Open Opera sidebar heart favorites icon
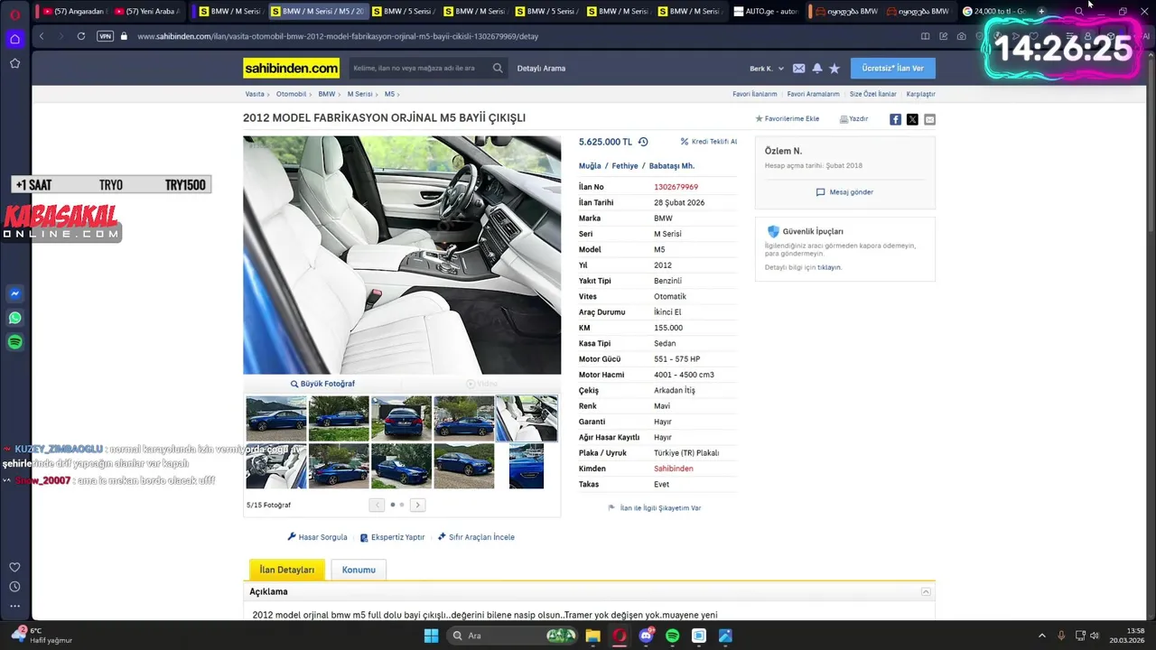This screenshot has height=650, width=1156. pyautogui.click(x=14, y=567)
